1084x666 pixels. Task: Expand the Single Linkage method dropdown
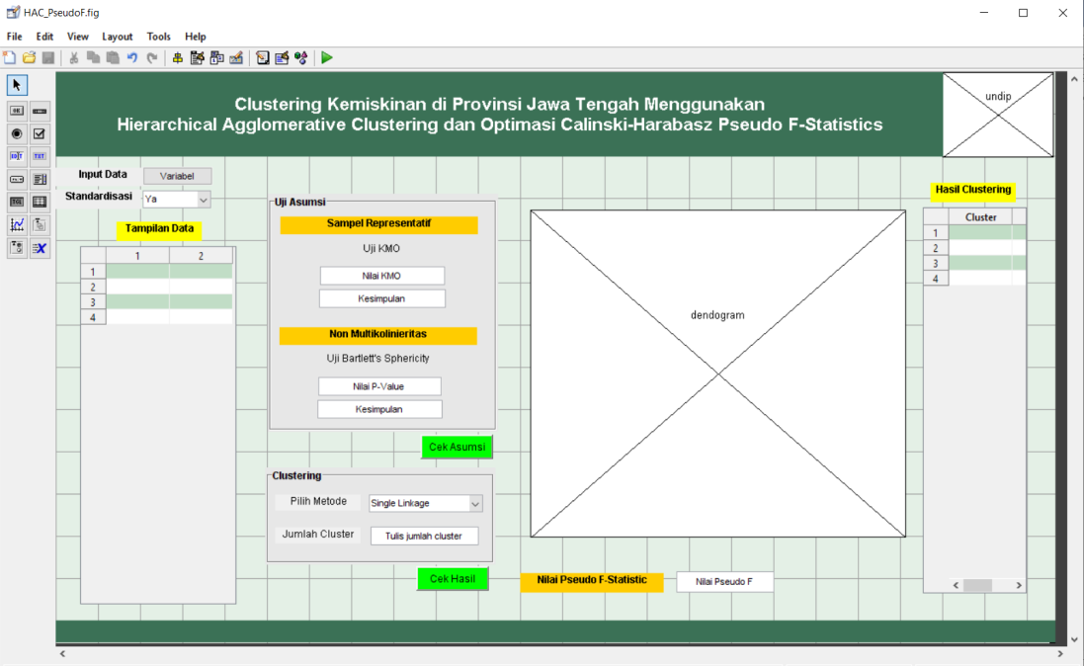click(x=425, y=504)
